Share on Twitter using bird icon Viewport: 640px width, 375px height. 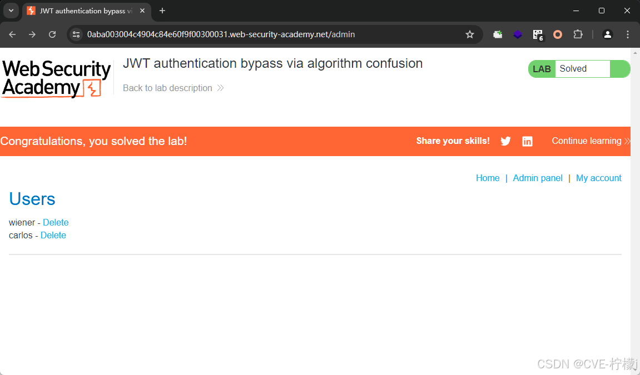click(x=505, y=141)
